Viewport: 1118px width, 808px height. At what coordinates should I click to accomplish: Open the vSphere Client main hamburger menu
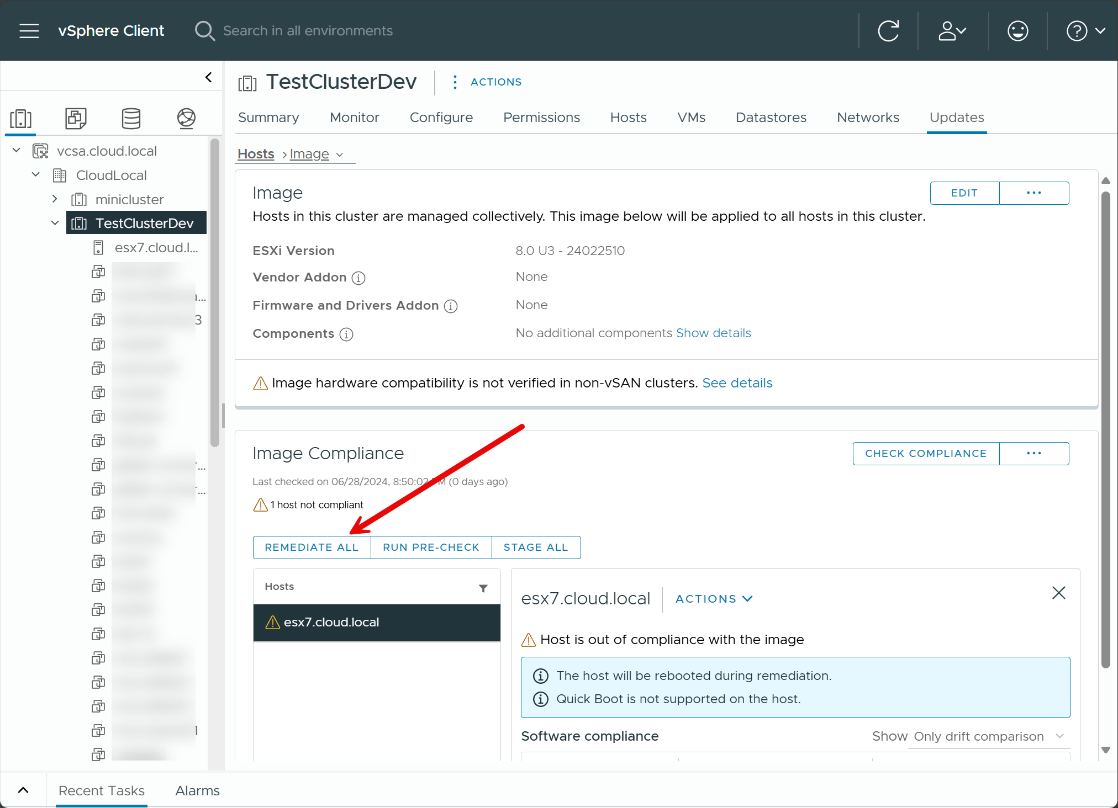[x=29, y=30]
